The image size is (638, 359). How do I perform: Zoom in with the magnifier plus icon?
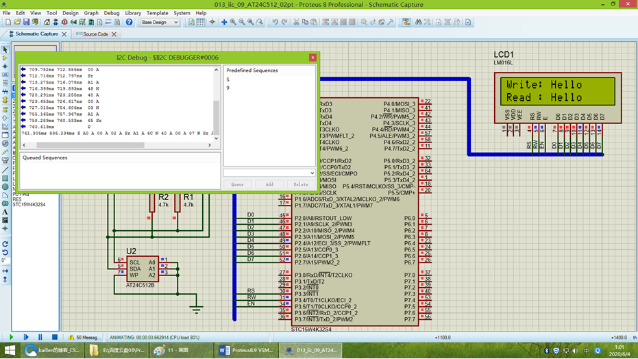(x=233, y=23)
